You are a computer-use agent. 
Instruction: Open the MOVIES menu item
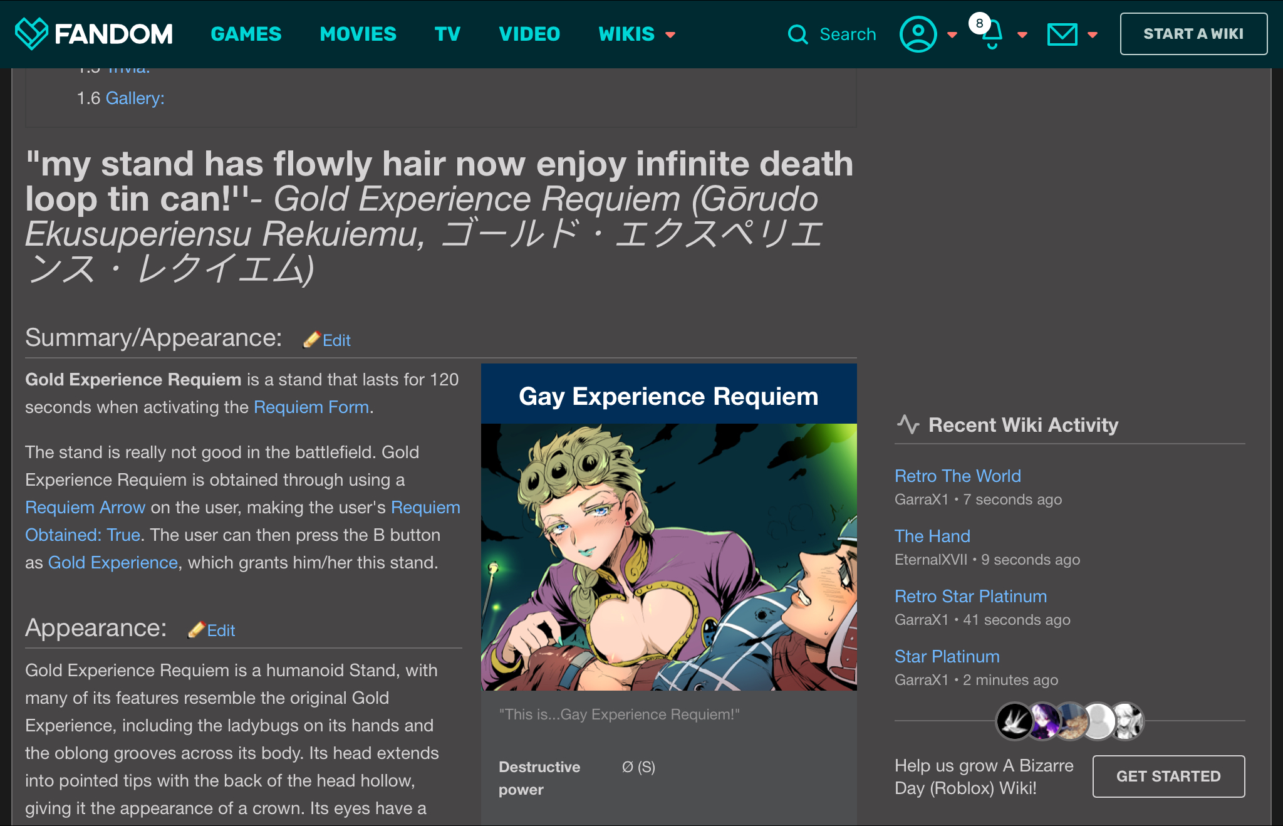[358, 34]
